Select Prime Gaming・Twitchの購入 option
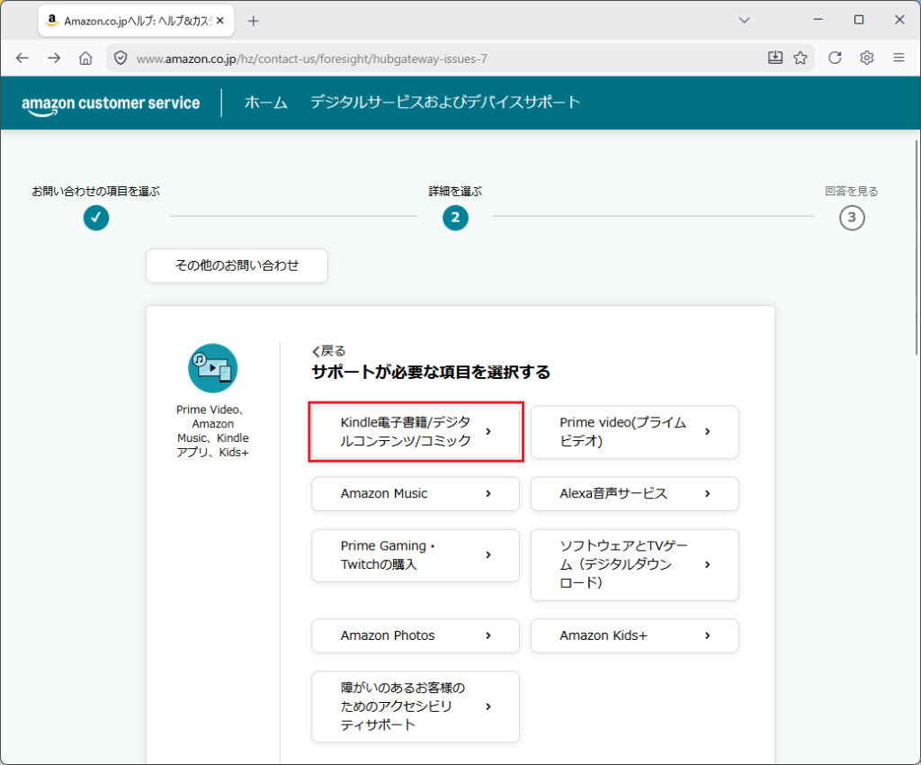 point(416,555)
